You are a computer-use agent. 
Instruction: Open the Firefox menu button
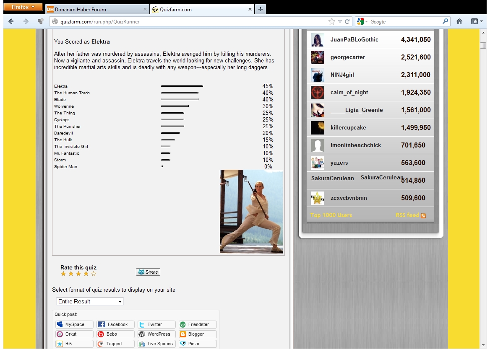point(23,7)
